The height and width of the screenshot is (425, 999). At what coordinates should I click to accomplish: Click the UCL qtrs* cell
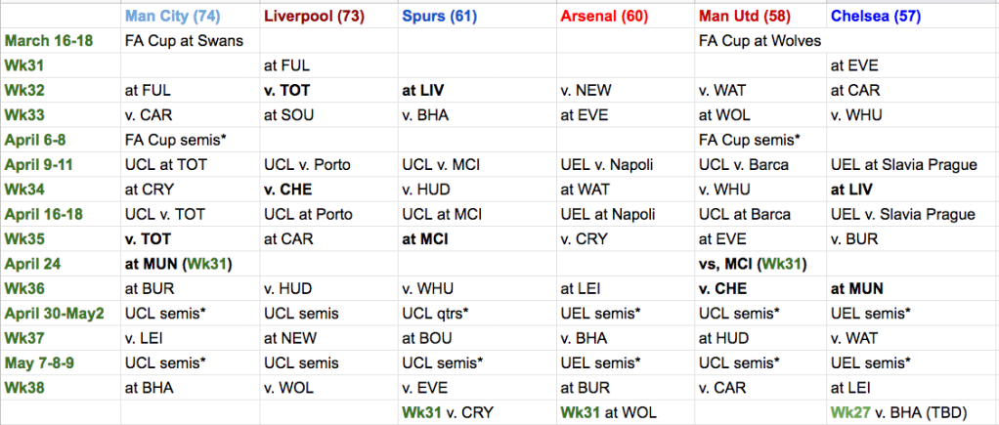(477, 313)
